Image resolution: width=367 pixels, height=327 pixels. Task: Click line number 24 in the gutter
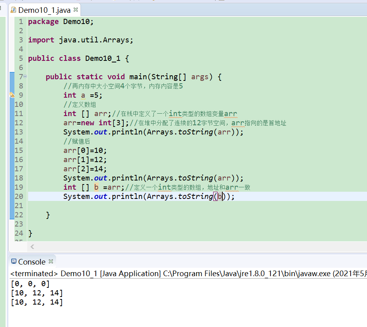point(19,233)
